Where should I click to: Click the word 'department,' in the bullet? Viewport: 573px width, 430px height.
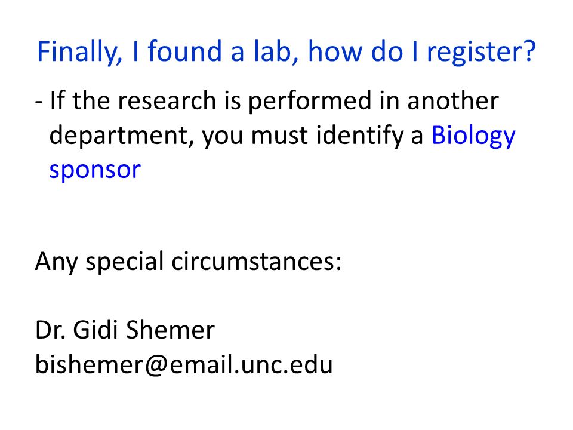click(x=122, y=136)
